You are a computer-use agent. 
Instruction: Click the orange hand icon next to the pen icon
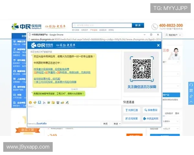(62, 102)
